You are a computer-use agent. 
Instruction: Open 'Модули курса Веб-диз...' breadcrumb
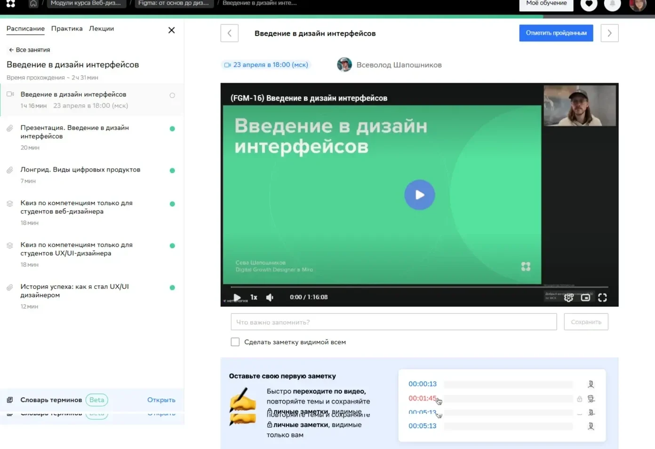86,3
